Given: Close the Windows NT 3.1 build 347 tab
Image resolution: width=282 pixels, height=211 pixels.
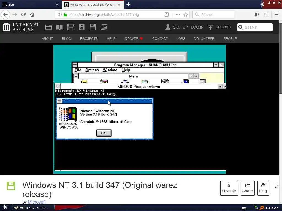Looking at the screenshot, I should [x=119, y=5].
